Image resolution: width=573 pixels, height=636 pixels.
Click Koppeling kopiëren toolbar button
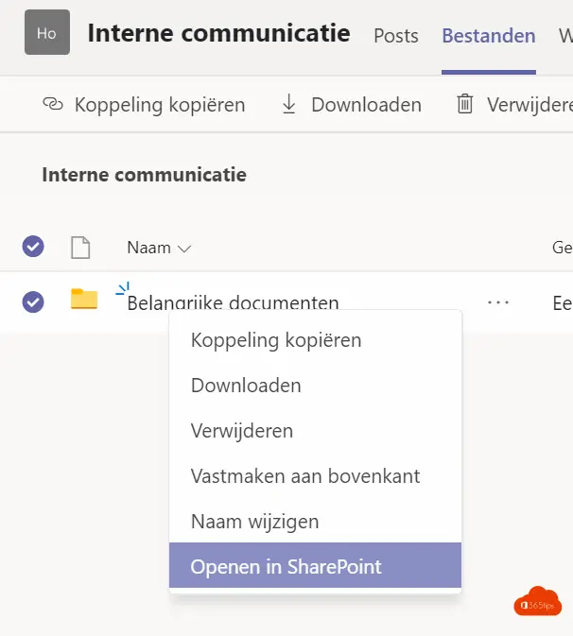[x=144, y=105]
